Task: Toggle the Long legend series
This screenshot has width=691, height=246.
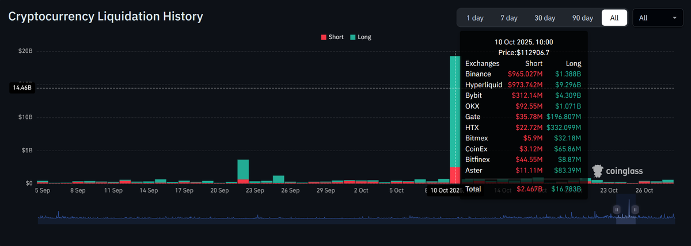Action: pyautogui.click(x=360, y=37)
